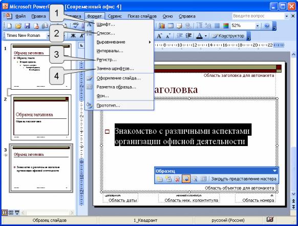
Task: Choose Регистр... menu entry
Action: [119, 60]
